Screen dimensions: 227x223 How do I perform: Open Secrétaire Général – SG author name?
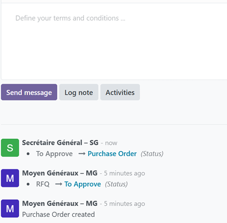click(60, 143)
